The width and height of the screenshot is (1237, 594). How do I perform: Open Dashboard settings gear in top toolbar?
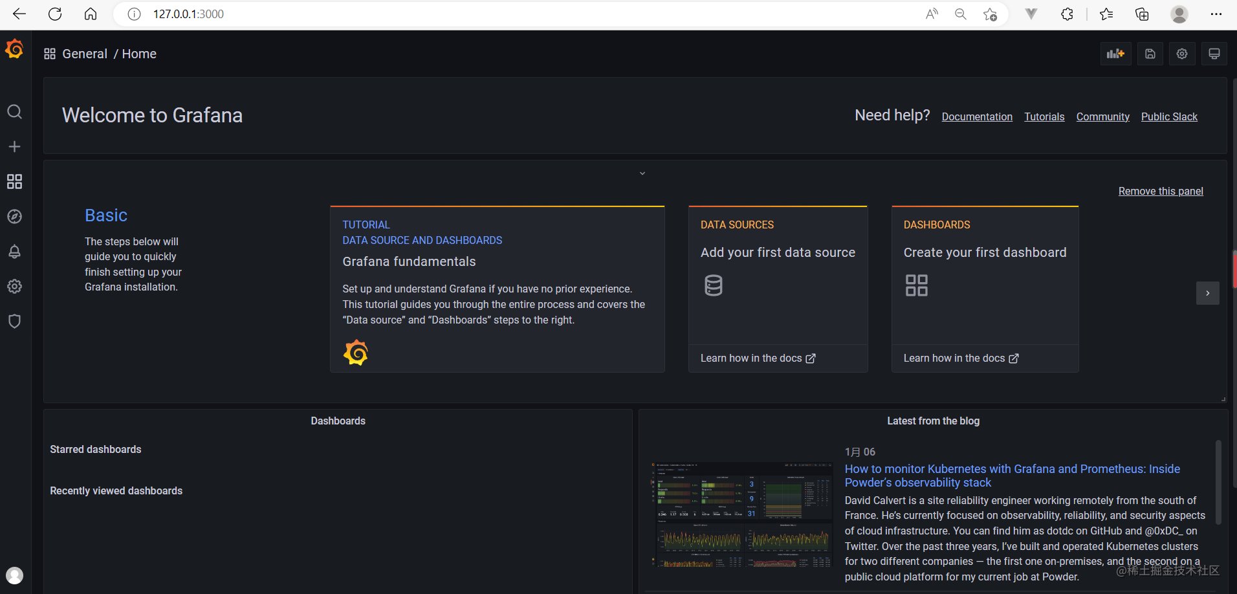pyautogui.click(x=1182, y=54)
